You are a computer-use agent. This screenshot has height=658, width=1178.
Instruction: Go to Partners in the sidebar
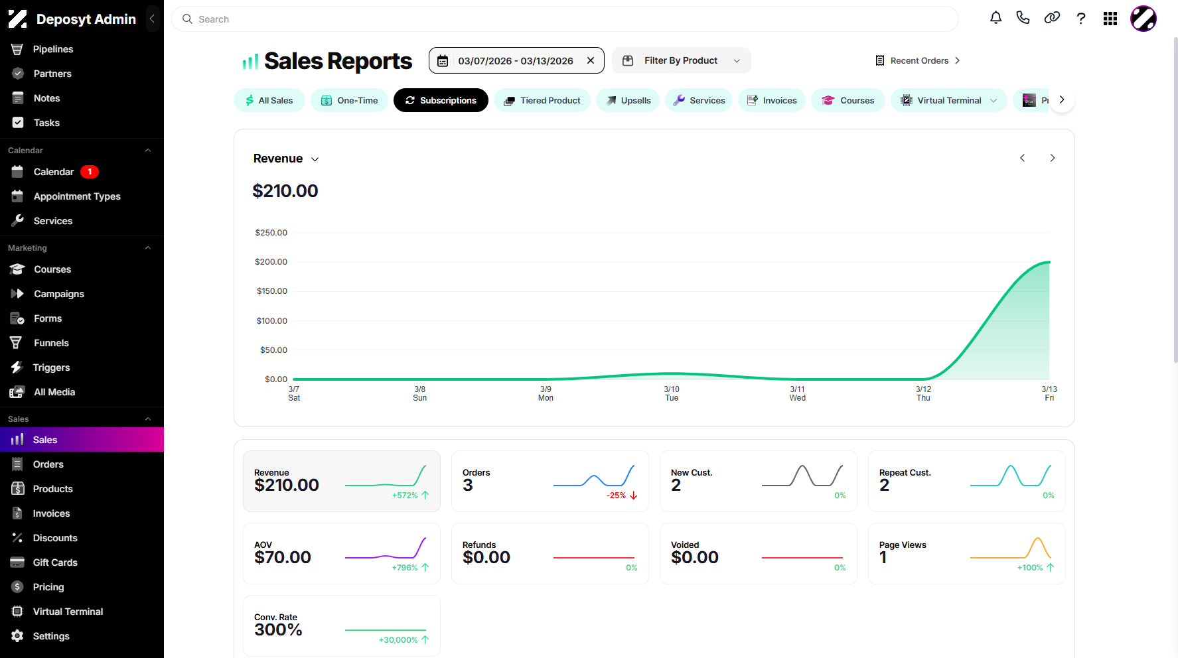tap(82, 74)
